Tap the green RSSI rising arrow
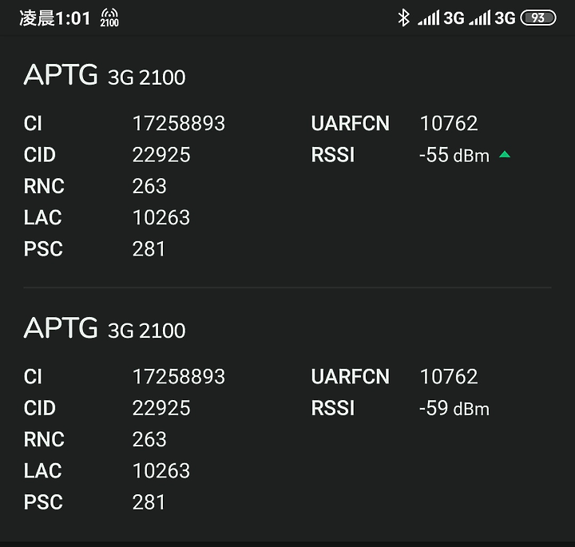The height and width of the screenshot is (547, 575). click(x=505, y=154)
